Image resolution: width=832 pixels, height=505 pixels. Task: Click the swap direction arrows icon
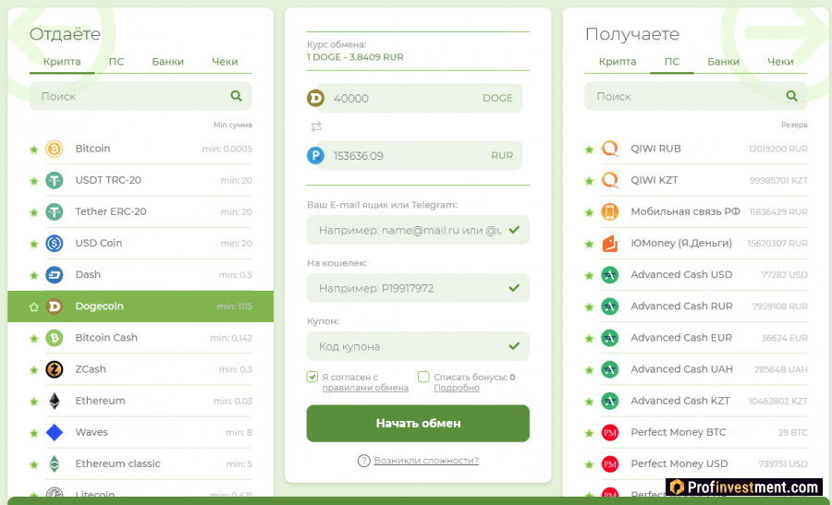coord(316,126)
